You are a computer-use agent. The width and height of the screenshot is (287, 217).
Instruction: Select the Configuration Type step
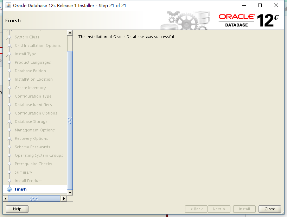click(x=33, y=96)
